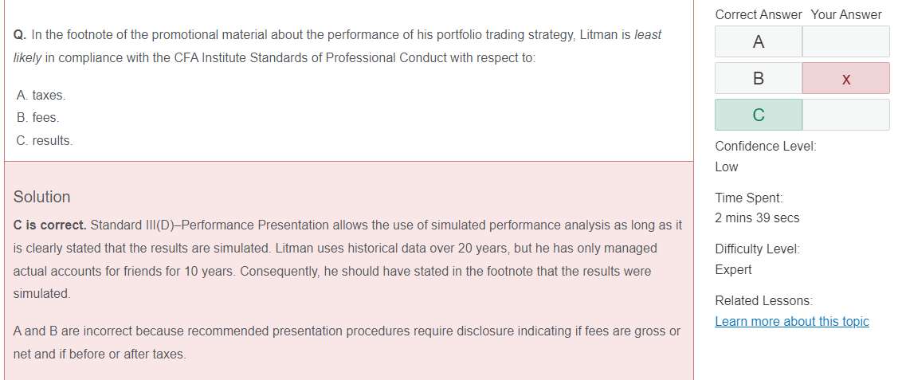898x380 pixels.
Task: Click the Expert difficulty value
Action: 733,270
